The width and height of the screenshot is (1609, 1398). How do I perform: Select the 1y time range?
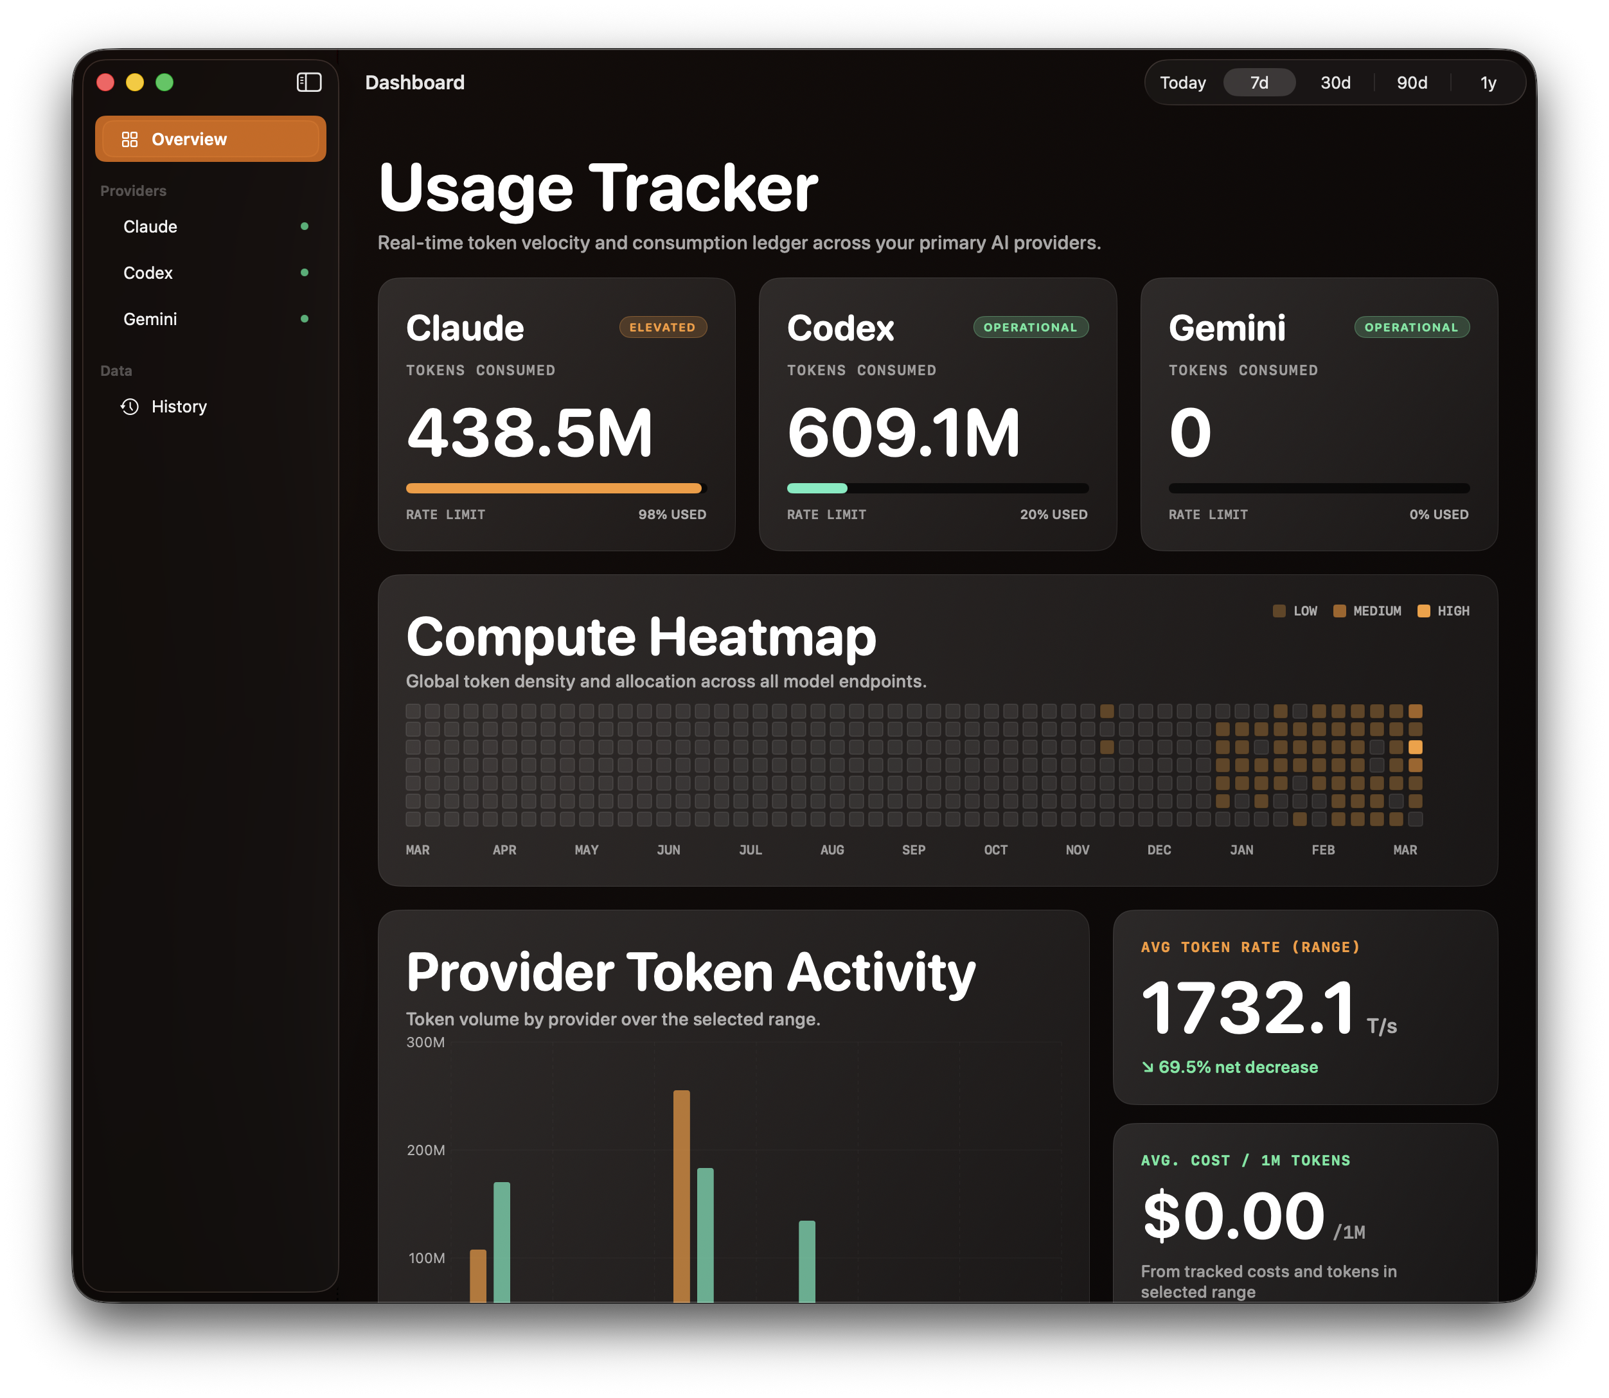tap(1488, 82)
